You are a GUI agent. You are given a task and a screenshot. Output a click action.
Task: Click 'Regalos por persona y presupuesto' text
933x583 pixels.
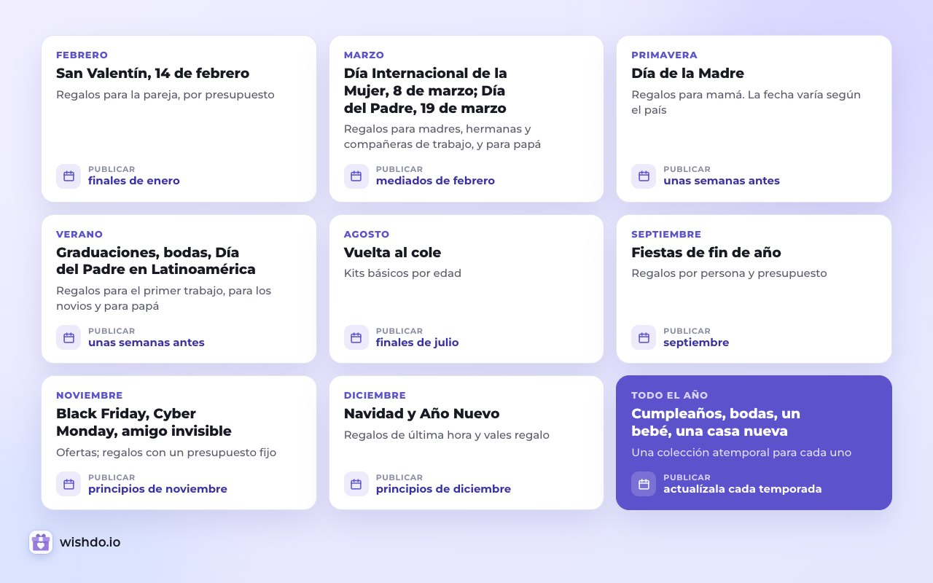(x=729, y=273)
